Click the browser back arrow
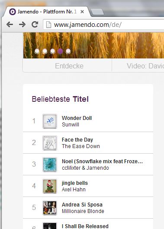The width and height of the screenshot is (164, 229). (x=10, y=24)
